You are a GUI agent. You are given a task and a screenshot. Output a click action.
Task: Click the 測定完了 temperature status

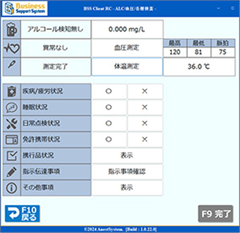click(x=55, y=67)
